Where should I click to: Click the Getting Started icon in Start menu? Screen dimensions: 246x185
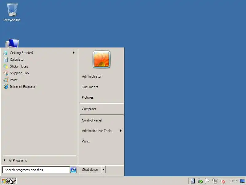[x=6, y=53]
